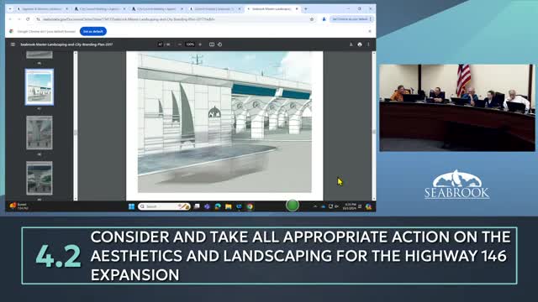This screenshot has width=538, height=302.
Task: Reload the page in Chrome
Action: pos(28,19)
